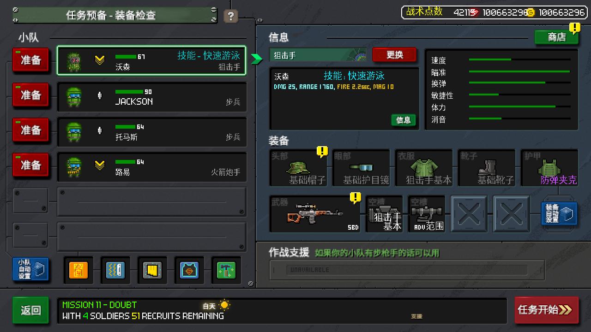The width and height of the screenshot is (591, 332).
Task: Open the 基础帽子 head equipment slot
Action: [298, 168]
